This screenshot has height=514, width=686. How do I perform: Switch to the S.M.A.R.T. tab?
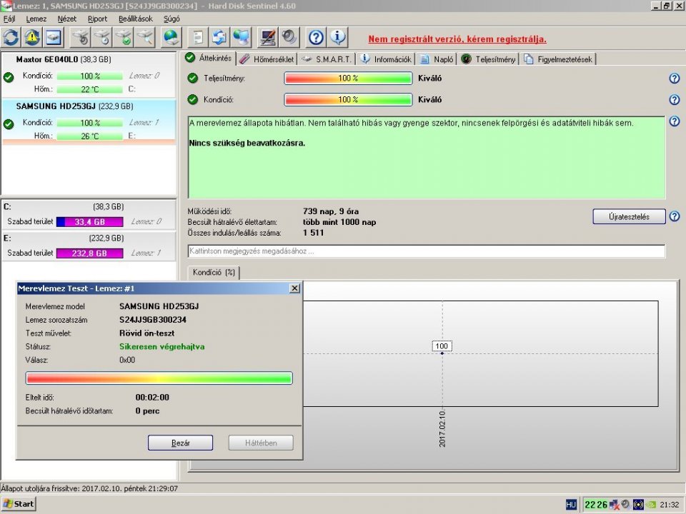click(x=327, y=59)
